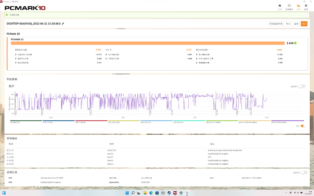The height and width of the screenshot is (196, 314).
Task: Click the orange Close (关闭) button
Action: (304, 23)
